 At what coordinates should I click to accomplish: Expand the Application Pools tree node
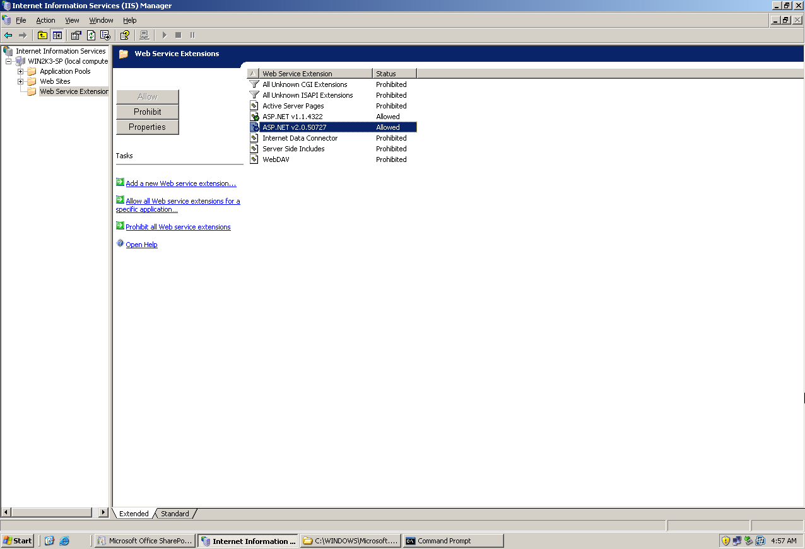click(x=21, y=71)
